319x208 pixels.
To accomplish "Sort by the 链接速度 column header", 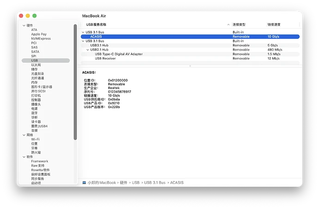I will coord(274,24).
